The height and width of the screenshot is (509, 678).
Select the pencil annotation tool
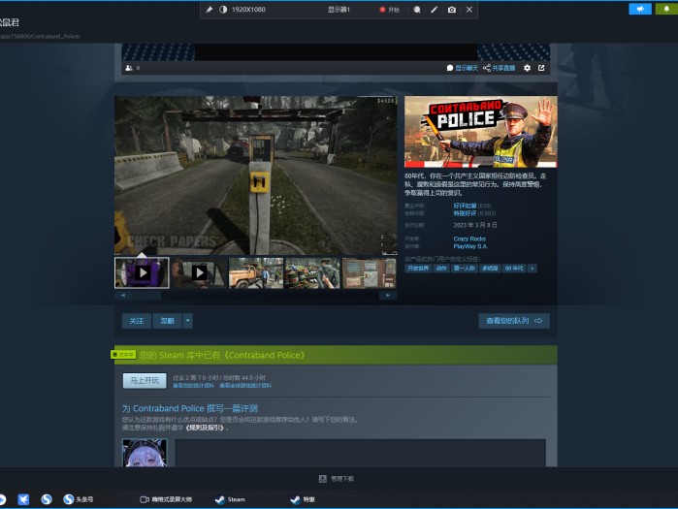point(435,10)
